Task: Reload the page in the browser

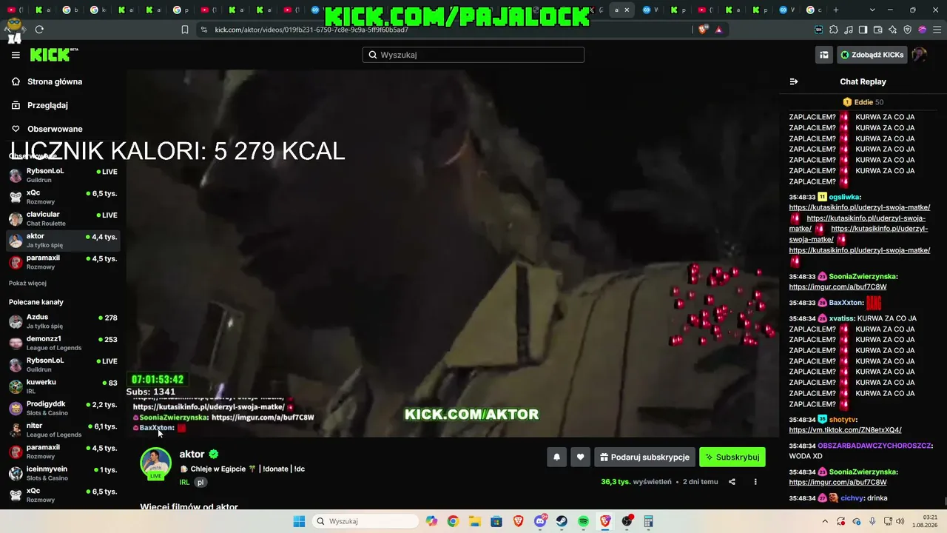Action: 39,30
